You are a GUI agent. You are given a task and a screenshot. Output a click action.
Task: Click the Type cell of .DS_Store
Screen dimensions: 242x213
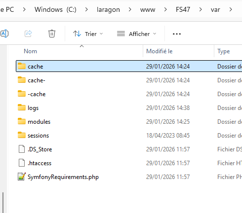click(x=230, y=149)
